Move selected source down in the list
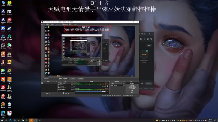The height and width of the screenshot is (122, 218). [x=68, y=93]
